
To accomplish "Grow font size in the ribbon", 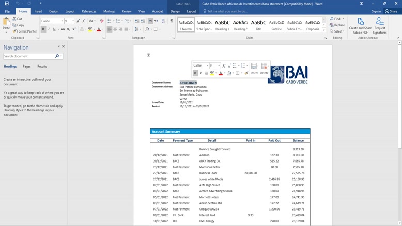I will pos(78,21).
